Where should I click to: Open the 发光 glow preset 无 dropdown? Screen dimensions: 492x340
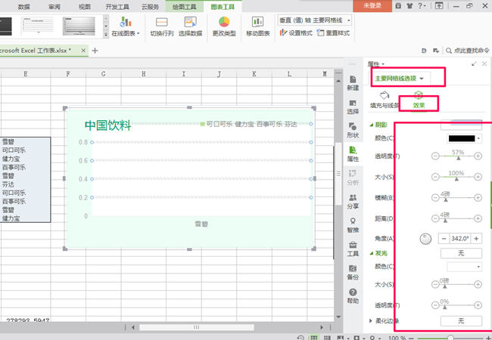click(x=461, y=253)
